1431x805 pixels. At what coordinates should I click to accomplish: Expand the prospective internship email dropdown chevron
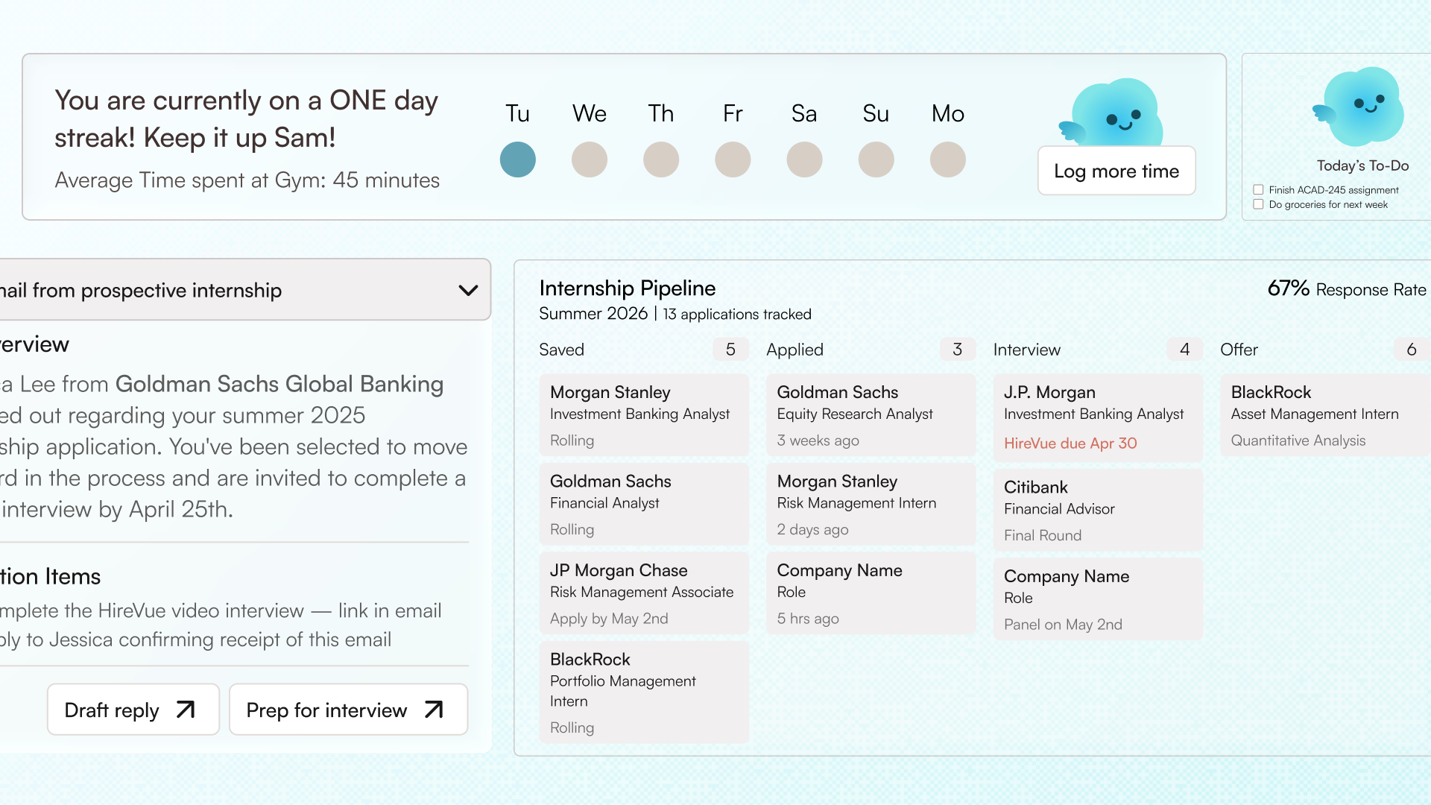click(468, 290)
